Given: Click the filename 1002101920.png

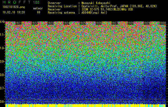Looking at the screenshot, I should pos(14,7).
